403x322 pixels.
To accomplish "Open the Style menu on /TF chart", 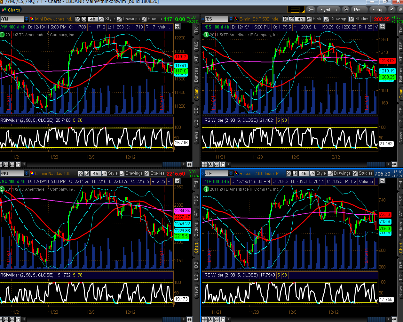I will (x=318, y=173).
